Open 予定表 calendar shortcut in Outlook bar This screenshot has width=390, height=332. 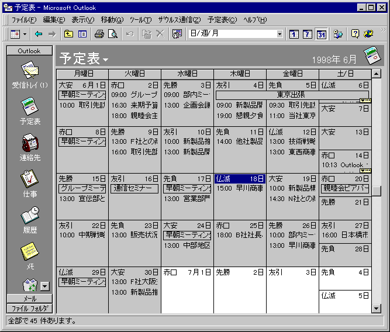30,112
